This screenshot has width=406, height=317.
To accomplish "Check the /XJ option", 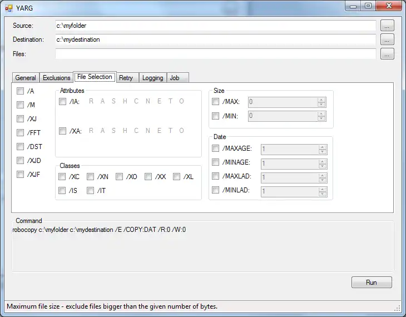I will coord(20,118).
